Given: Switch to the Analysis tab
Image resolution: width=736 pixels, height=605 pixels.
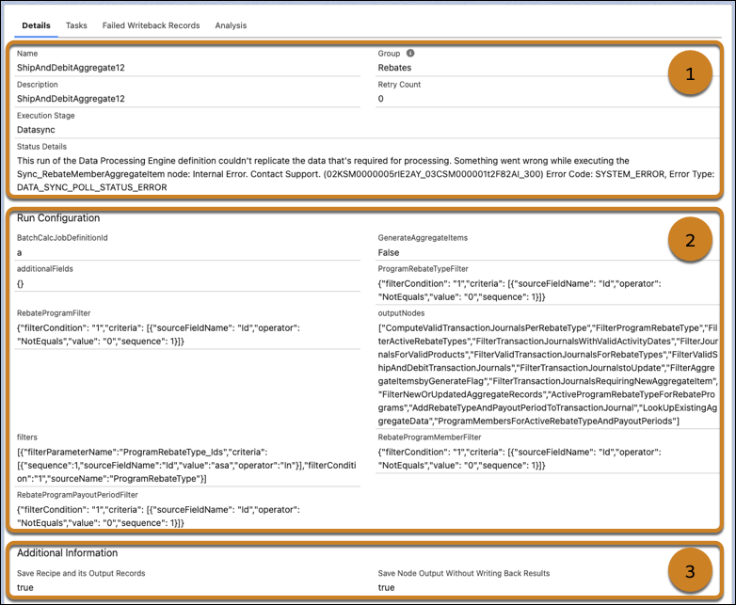Looking at the screenshot, I should point(231,25).
